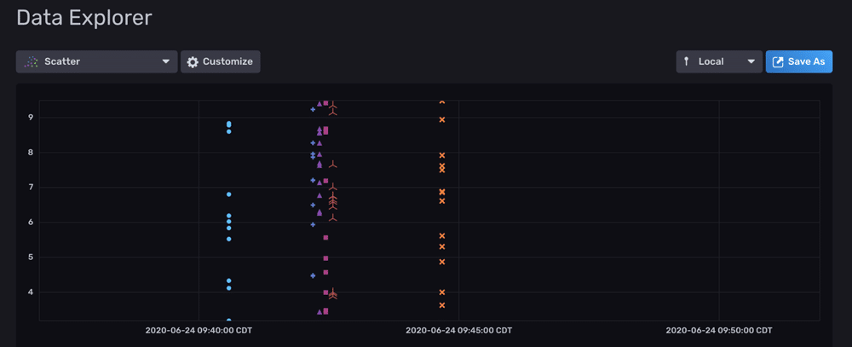Click the orange X marker near value 9
This screenshot has height=347, width=852.
coord(442,119)
